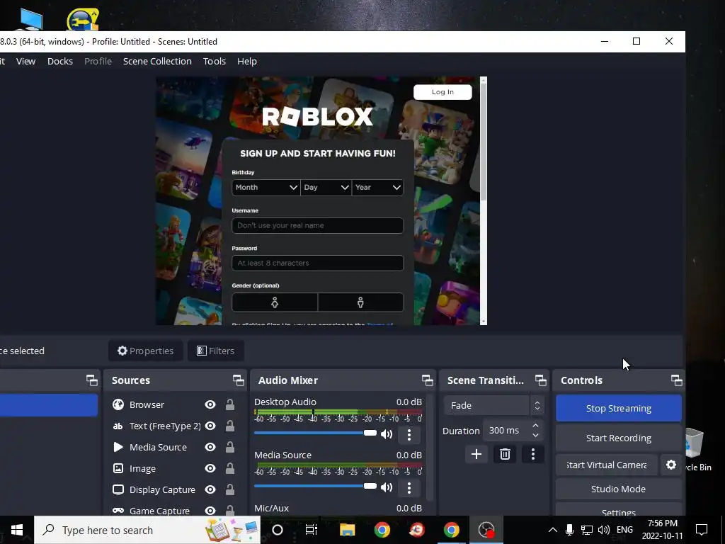This screenshot has height=544, width=725.
Task: Open the Scene Collection menu
Action: 157,61
